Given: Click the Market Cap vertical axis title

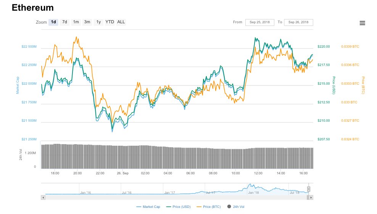Looking at the screenshot, I should click(x=17, y=85).
